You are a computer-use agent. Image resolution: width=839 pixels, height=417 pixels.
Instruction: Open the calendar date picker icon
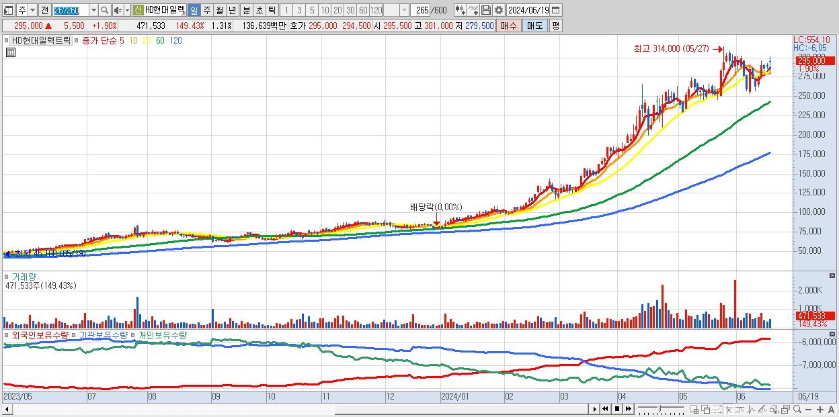(x=557, y=10)
